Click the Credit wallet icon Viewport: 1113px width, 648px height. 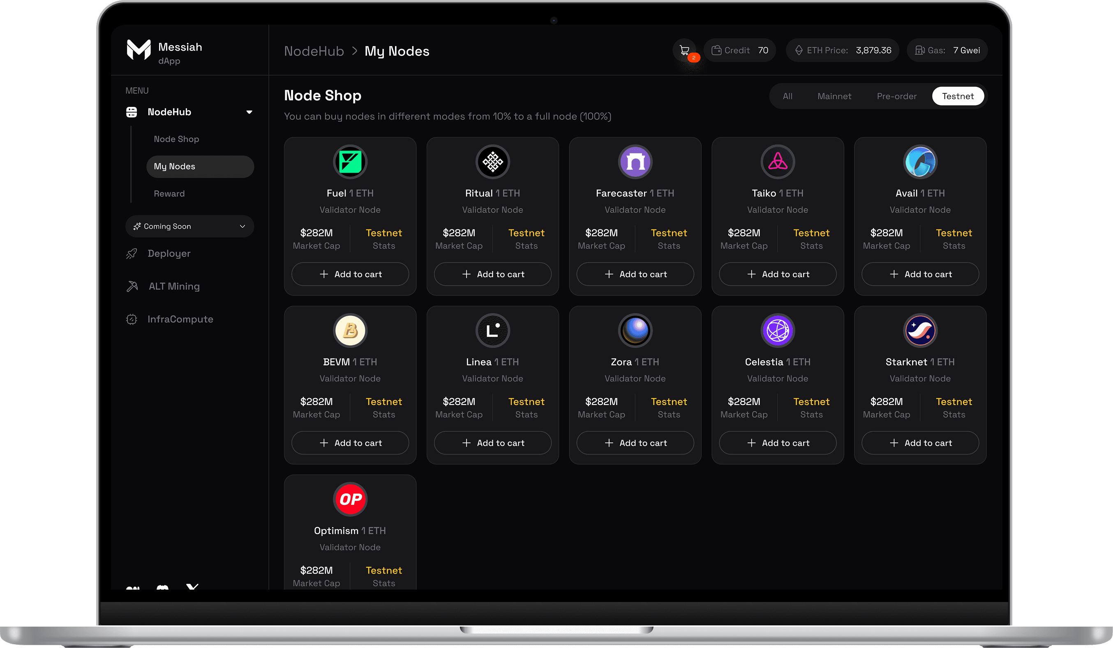(x=716, y=50)
